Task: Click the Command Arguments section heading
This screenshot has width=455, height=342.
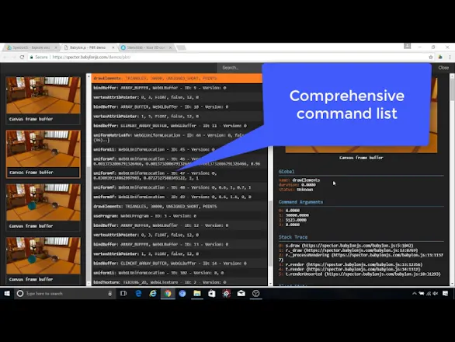Action: pyautogui.click(x=300, y=202)
